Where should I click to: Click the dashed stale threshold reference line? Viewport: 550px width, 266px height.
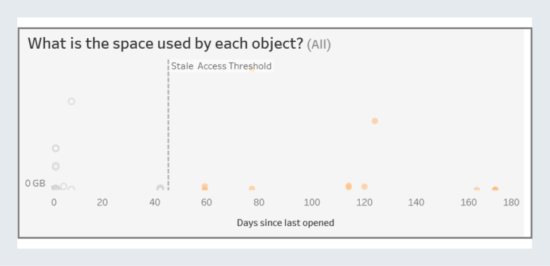(x=168, y=126)
